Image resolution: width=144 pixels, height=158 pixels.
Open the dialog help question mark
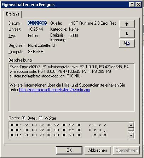click(x=132, y=5)
